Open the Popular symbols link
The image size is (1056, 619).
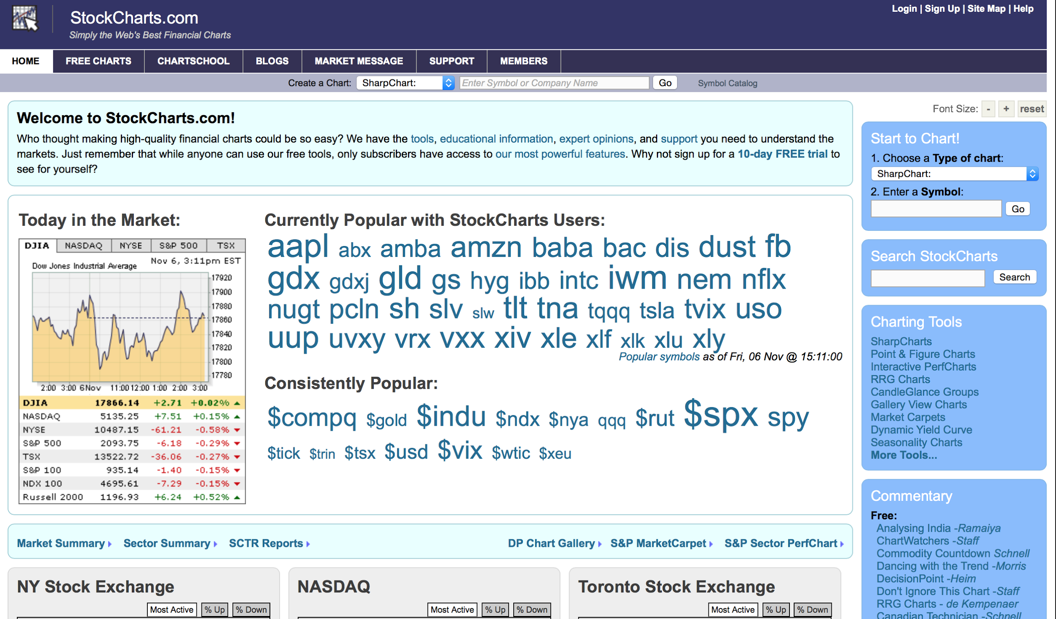659,357
